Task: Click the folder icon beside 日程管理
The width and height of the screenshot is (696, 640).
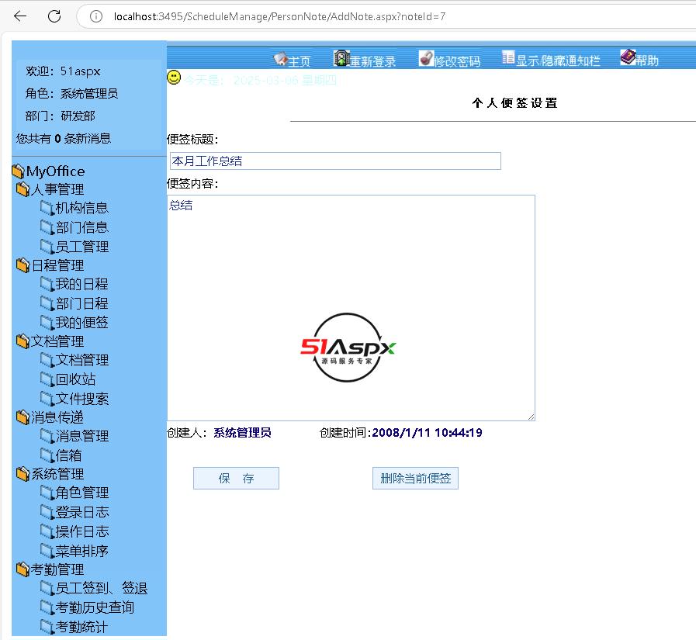Action: (23, 265)
